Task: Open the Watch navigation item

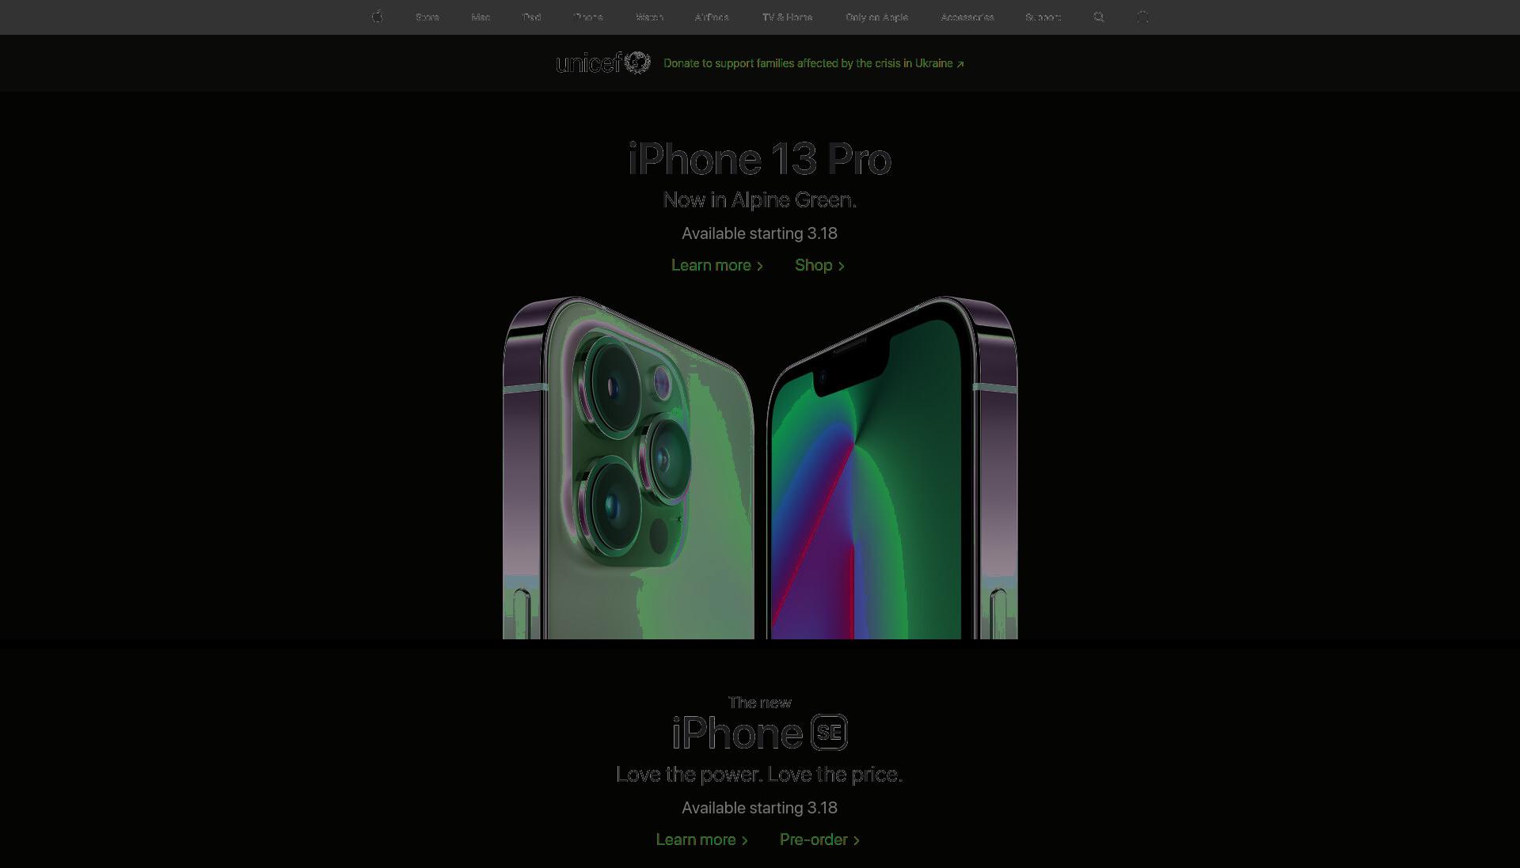Action: [x=649, y=17]
